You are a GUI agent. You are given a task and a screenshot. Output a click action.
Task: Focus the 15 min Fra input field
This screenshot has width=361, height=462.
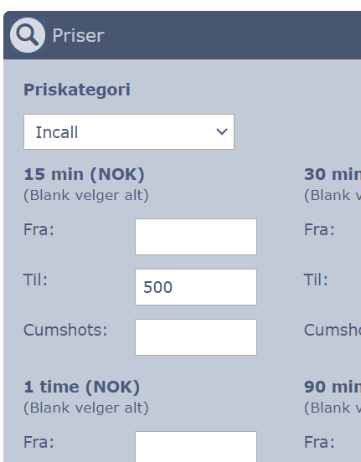[196, 237]
